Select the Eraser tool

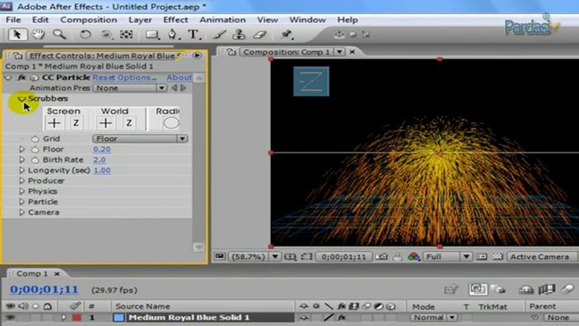click(260, 35)
